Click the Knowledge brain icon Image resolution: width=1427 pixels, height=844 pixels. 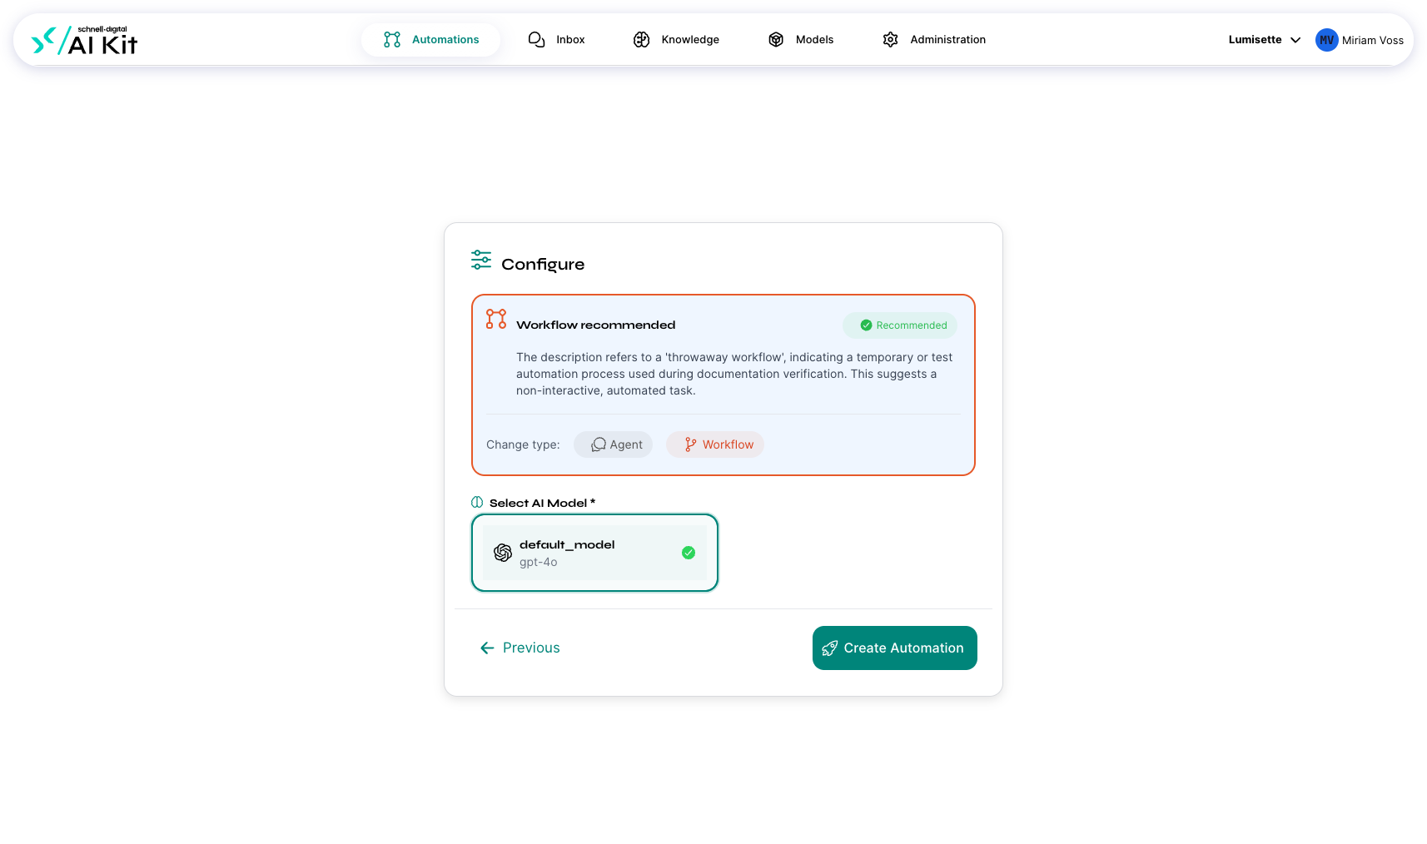[x=641, y=40]
